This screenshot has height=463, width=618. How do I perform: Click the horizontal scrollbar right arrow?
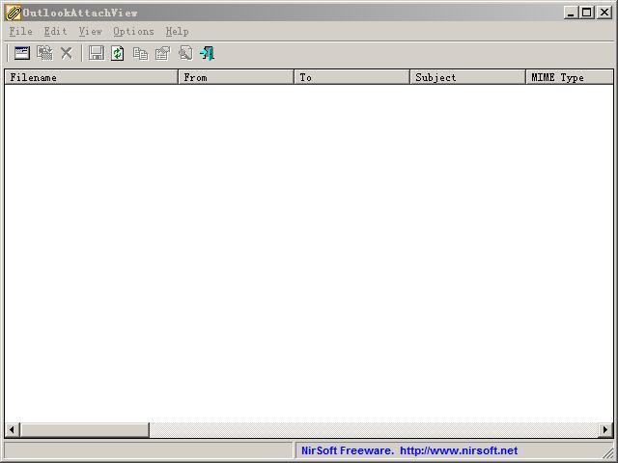pos(605,429)
